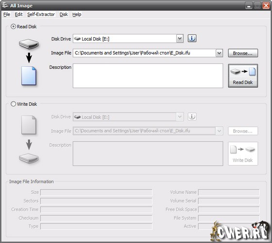Click the Read Disk drive-to-file button
This screenshot has height=243, width=272.
point(243,76)
